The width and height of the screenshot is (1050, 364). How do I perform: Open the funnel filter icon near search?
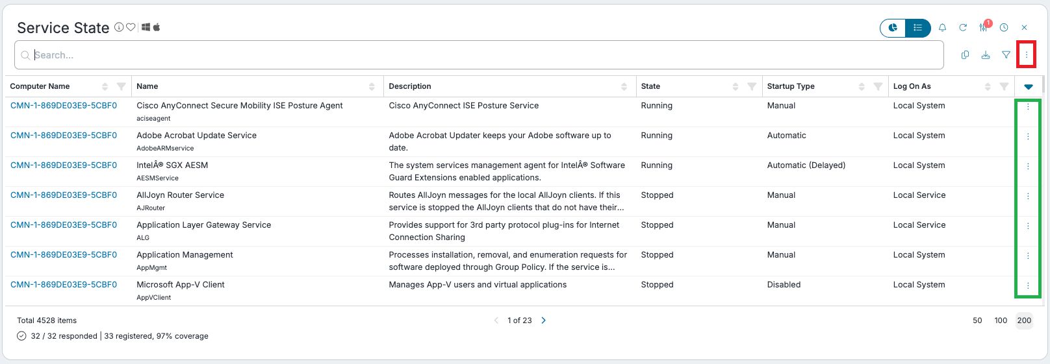pos(1006,55)
